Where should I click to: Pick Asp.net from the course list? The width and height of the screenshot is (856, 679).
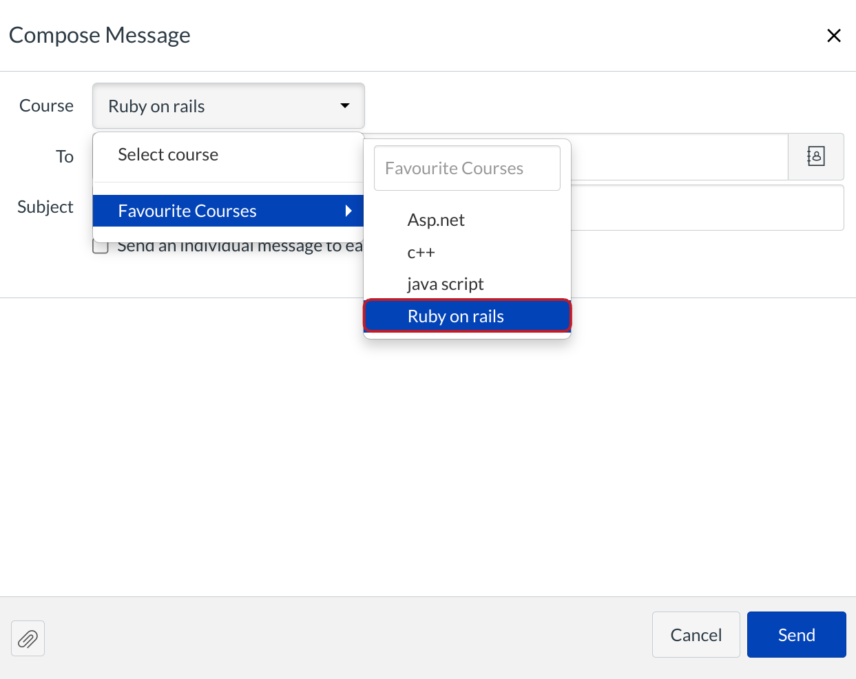coord(436,220)
